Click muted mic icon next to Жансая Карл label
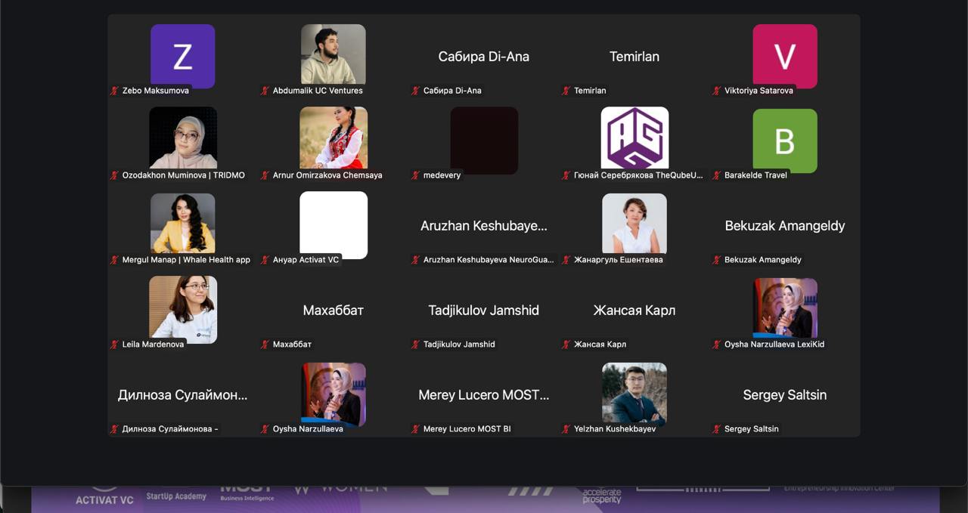 tap(566, 345)
